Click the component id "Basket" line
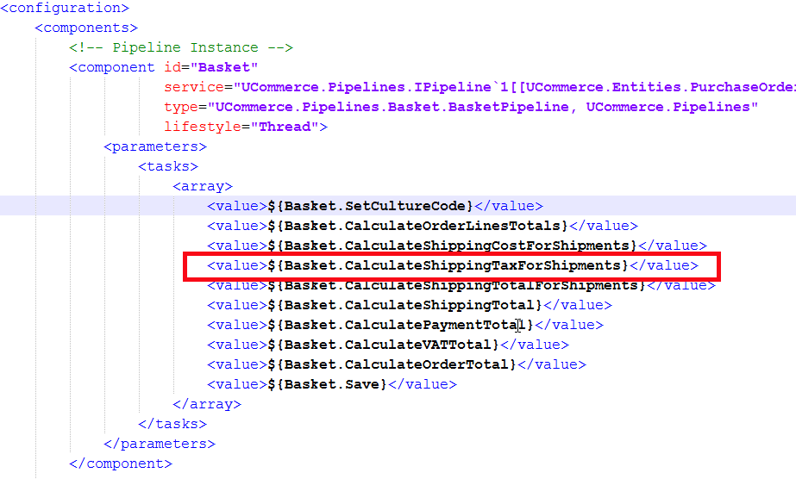Image resolution: width=796 pixels, height=479 pixels. pyautogui.click(x=164, y=67)
